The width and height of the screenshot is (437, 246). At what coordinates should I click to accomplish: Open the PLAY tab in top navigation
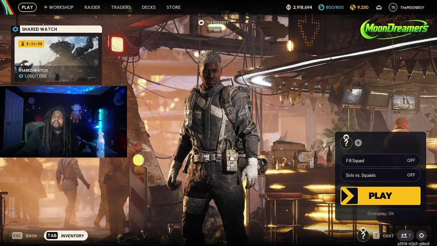pos(27,7)
